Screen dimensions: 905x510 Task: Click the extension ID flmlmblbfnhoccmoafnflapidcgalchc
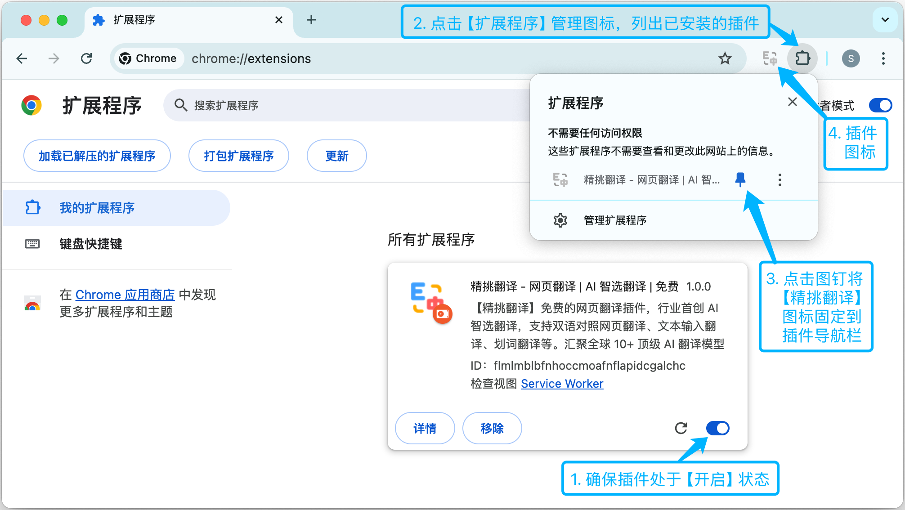pyautogui.click(x=589, y=366)
